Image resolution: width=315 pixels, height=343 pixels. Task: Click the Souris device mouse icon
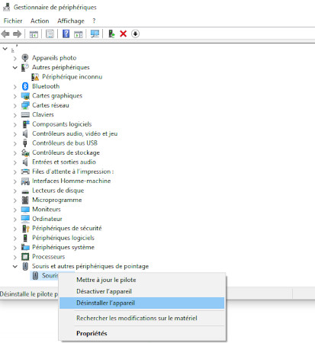(x=35, y=275)
